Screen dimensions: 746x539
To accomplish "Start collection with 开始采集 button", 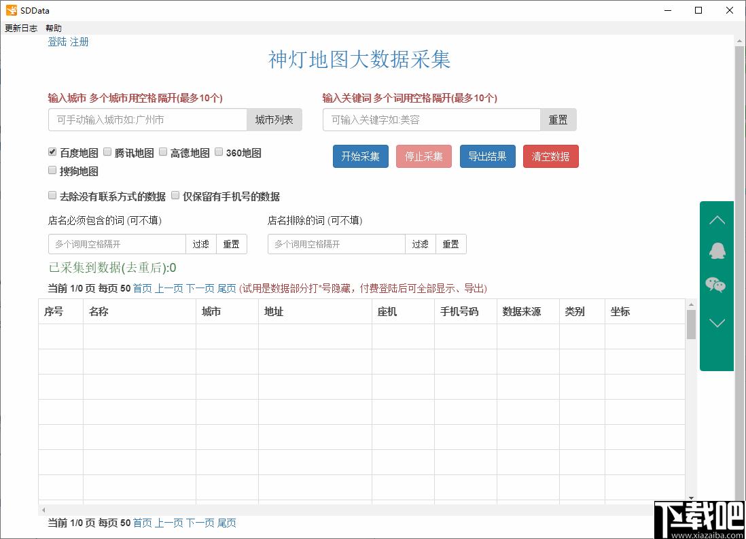I will tap(361, 156).
